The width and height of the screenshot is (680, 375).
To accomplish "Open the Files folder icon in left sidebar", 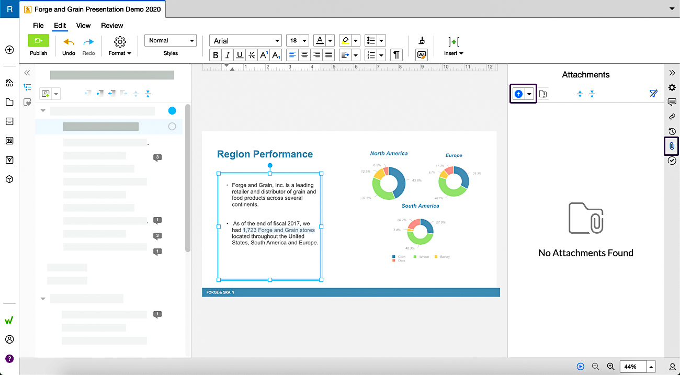I will [x=9, y=102].
